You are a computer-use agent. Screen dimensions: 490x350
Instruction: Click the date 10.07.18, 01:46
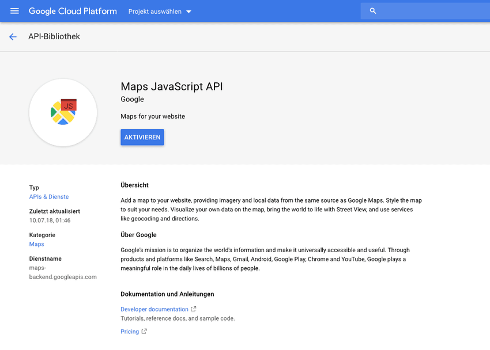[x=50, y=220]
